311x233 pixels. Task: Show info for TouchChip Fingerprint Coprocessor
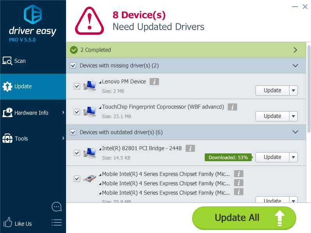tap(232, 107)
